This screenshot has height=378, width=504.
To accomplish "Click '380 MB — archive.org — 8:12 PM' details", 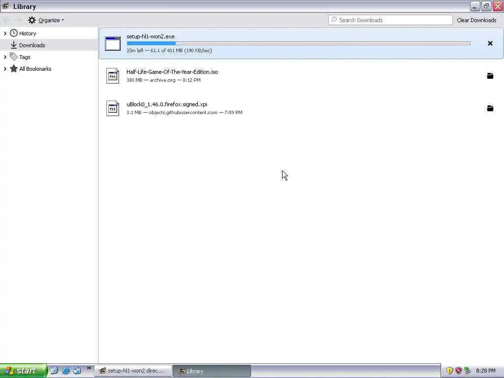I will tap(163, 80).
